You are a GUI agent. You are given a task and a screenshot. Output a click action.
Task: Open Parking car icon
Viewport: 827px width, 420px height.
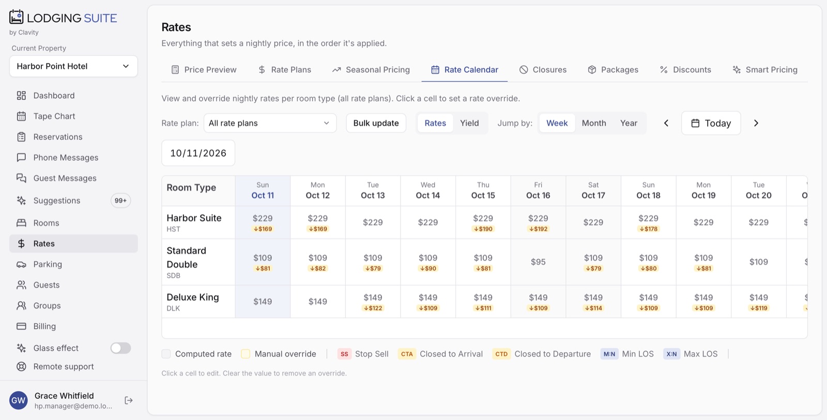coord(21,264)
